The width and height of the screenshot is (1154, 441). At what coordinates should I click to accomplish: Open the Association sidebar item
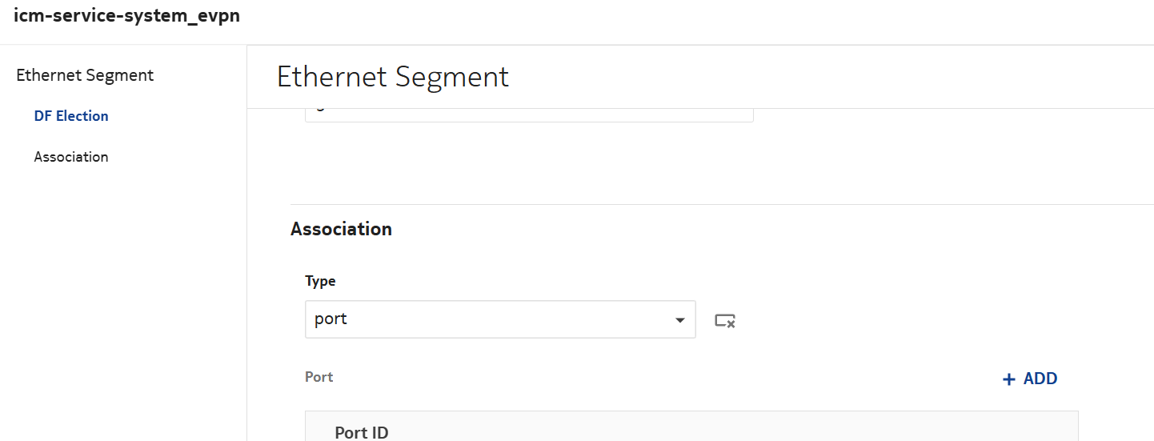[x=71, y=157]
